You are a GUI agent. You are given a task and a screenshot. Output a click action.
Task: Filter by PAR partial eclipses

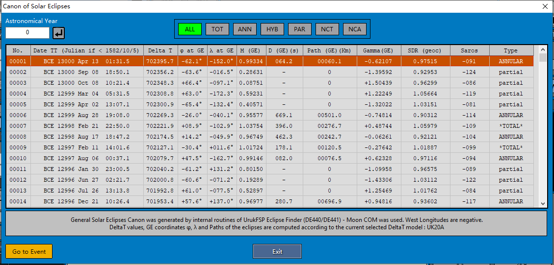[300, 29]
